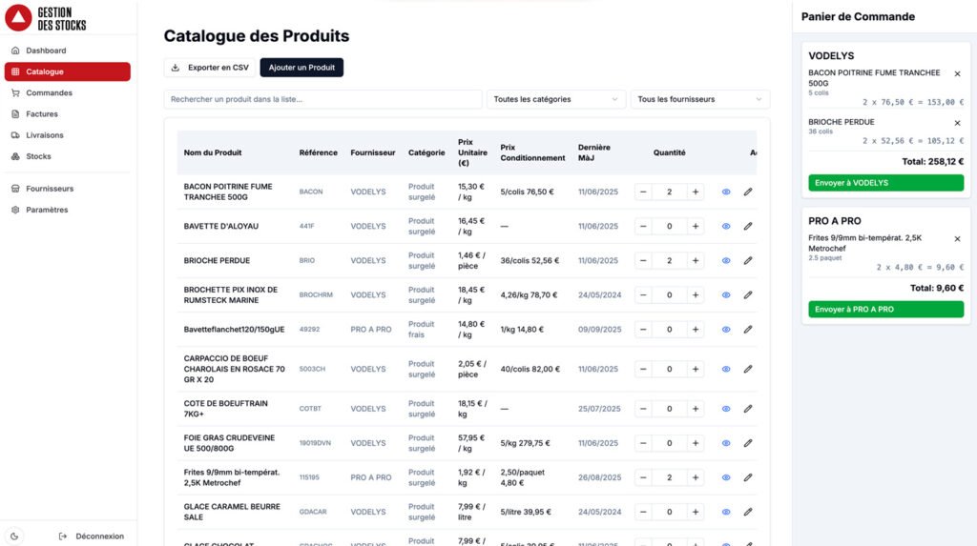977x546 pixels.
Task: Click eye icon for COTE DE BOEUFTRAIN
Action: pyautogui.click(x=725, y=409)
